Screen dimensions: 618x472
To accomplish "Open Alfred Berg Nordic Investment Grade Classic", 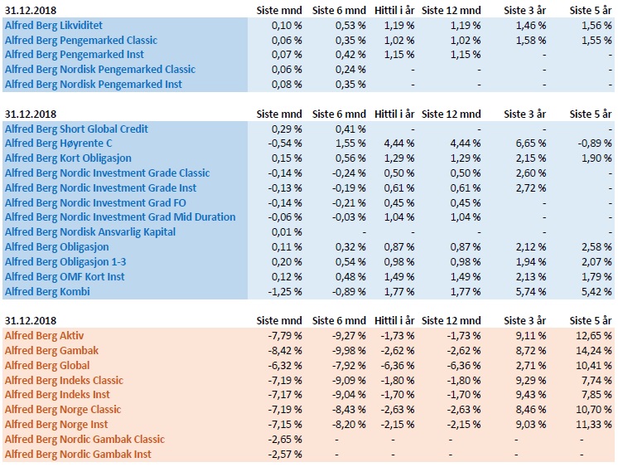I will point(107,173).
